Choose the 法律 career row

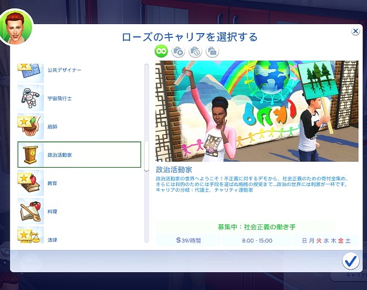point(79,235)
